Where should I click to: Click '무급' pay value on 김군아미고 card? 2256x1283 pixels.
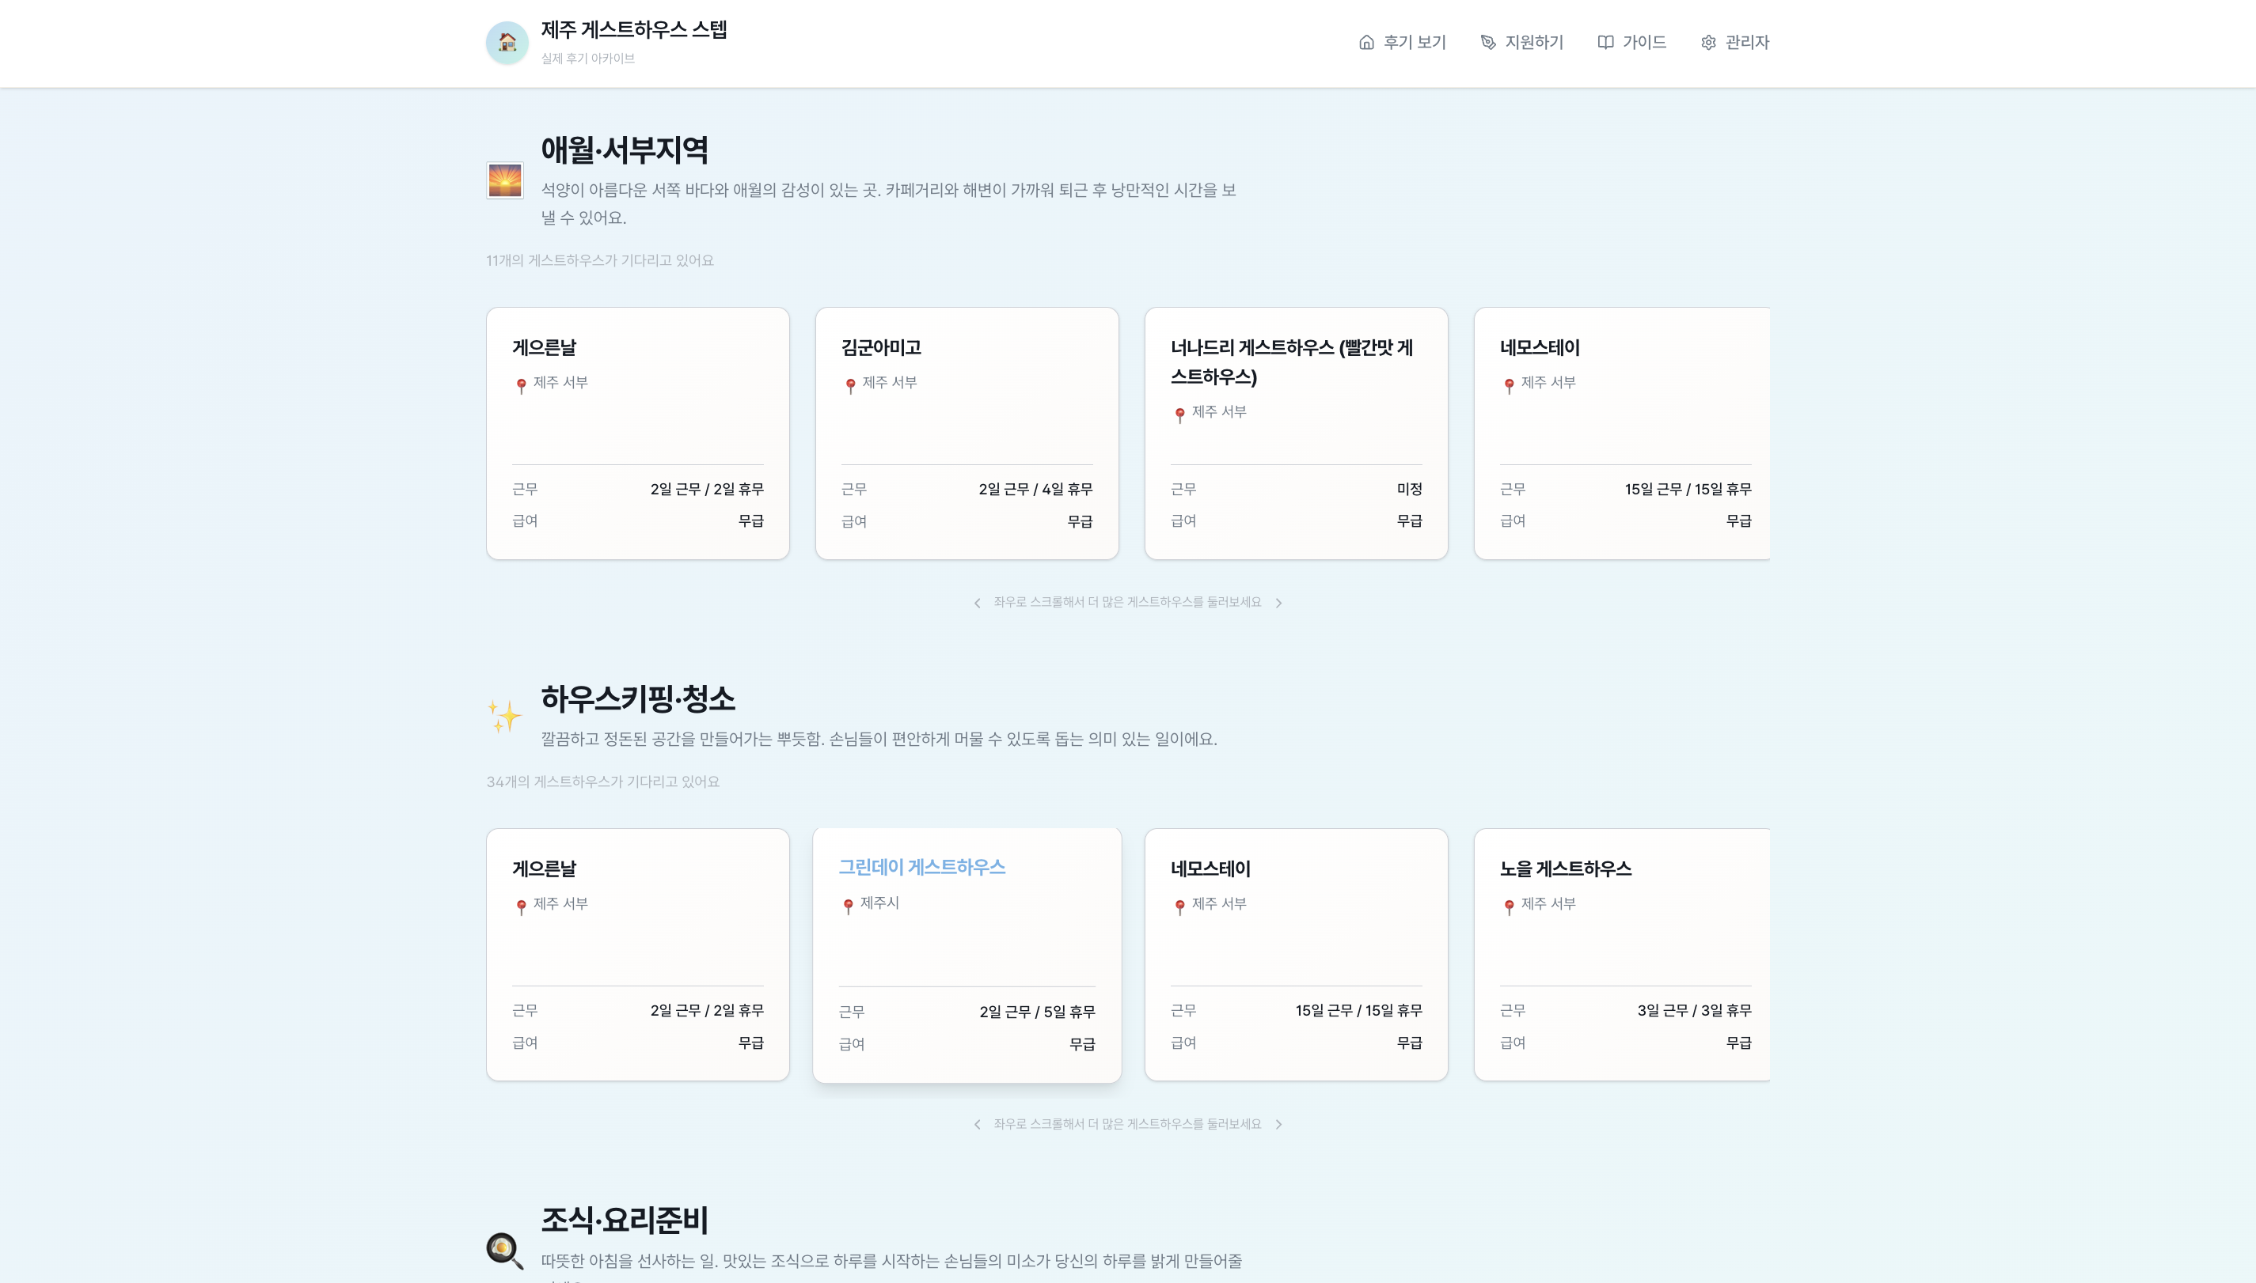pyautogui.click(x=1080, y=521)
